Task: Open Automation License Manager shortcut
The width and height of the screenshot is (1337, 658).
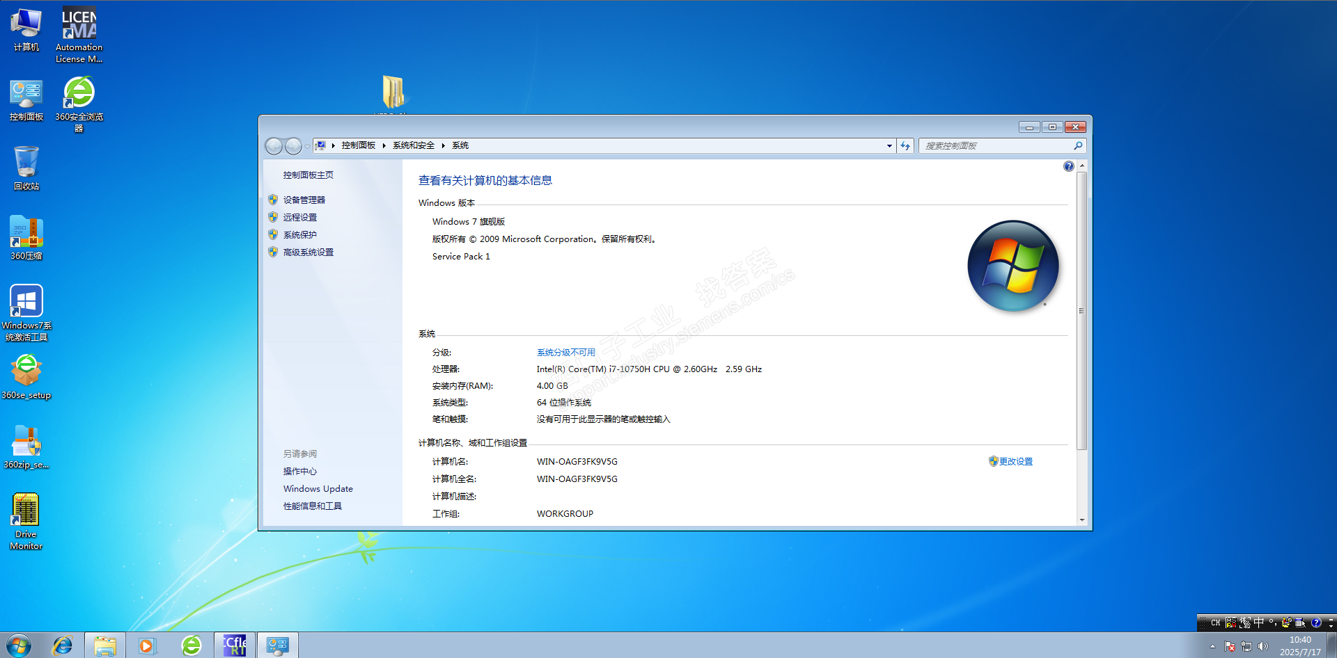Action: (79, 35)
